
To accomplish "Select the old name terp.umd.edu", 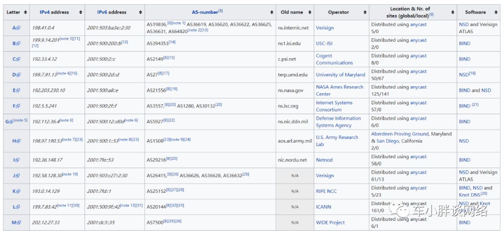I will (293, 75).
